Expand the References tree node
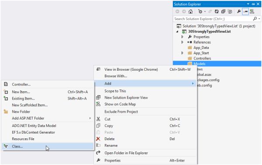Screen dimensions: 262x165 [x=183, y=42]
